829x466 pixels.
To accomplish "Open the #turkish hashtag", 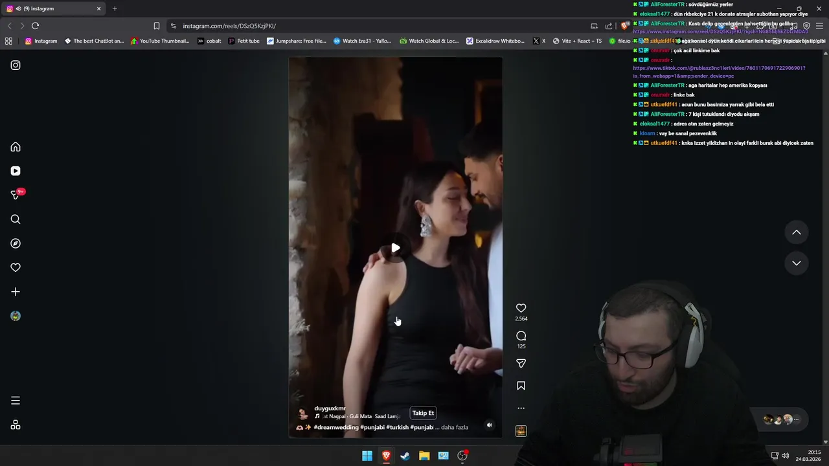I will [x=397, y=427].
